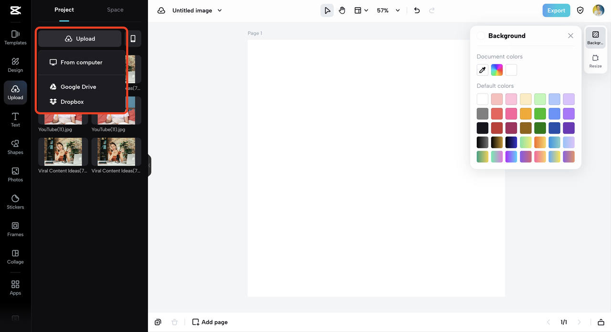Select the light pink default color swatch
Screen dimensions: 611x332
pyautogui.click(x=511, y=99)
